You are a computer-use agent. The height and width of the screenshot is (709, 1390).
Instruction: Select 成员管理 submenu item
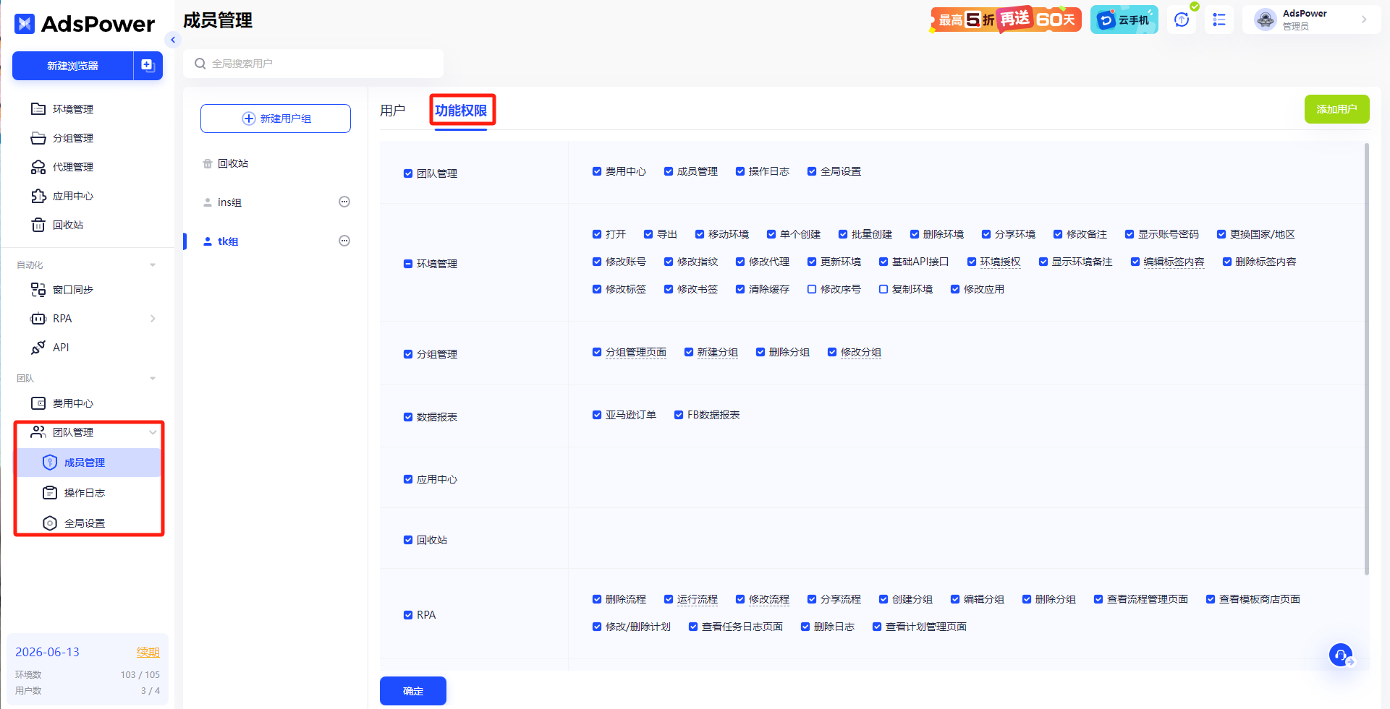[89, 463]
